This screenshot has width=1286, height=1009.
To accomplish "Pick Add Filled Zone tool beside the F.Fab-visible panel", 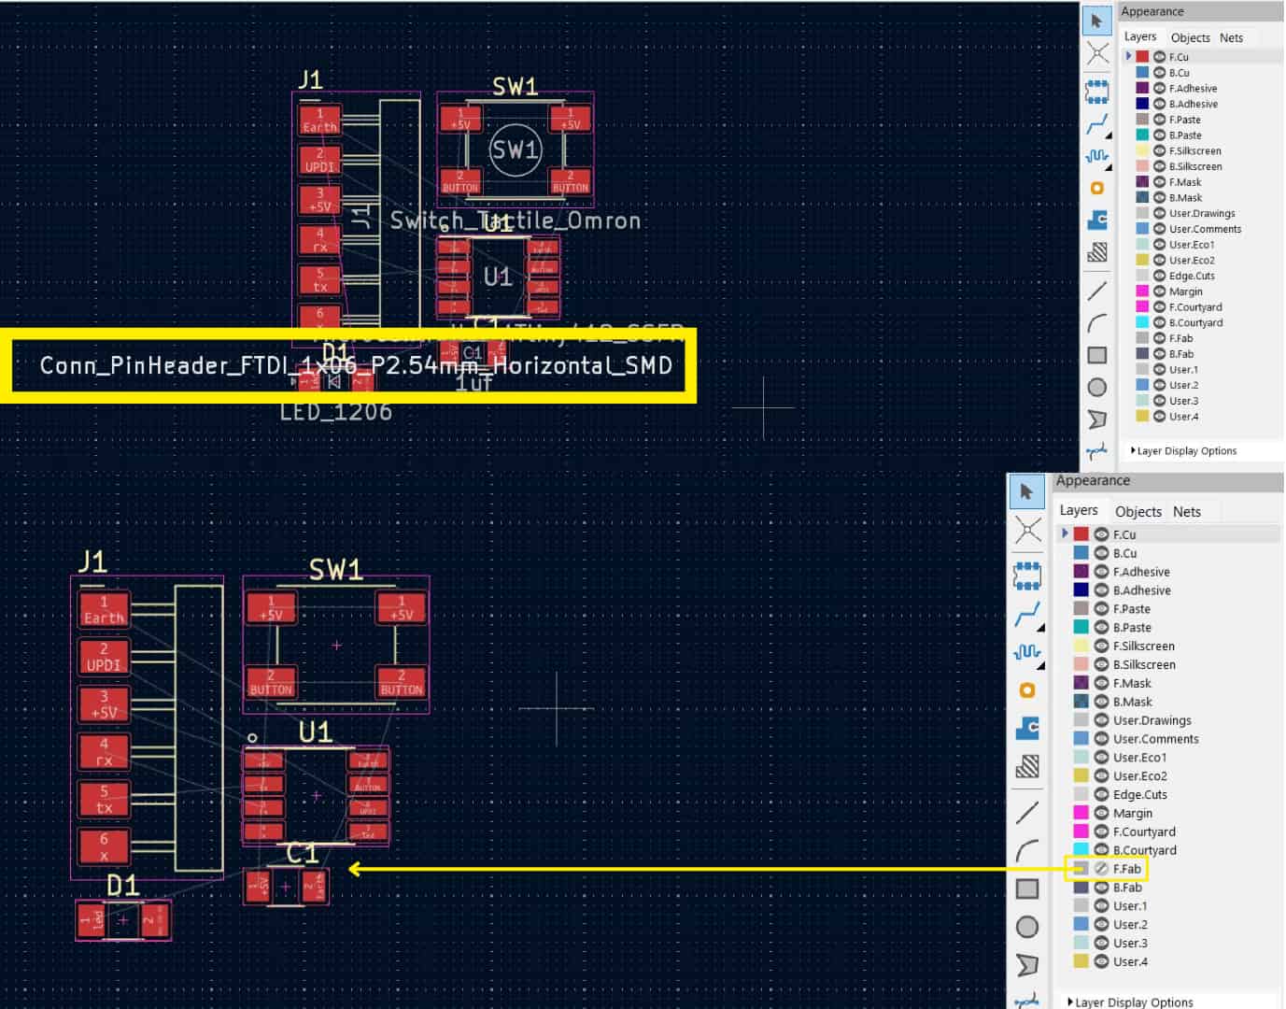I will pos(1097,220).
